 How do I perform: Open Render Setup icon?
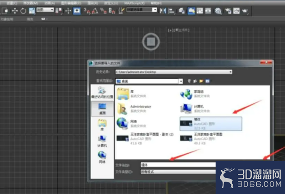[x=228, y=11]
